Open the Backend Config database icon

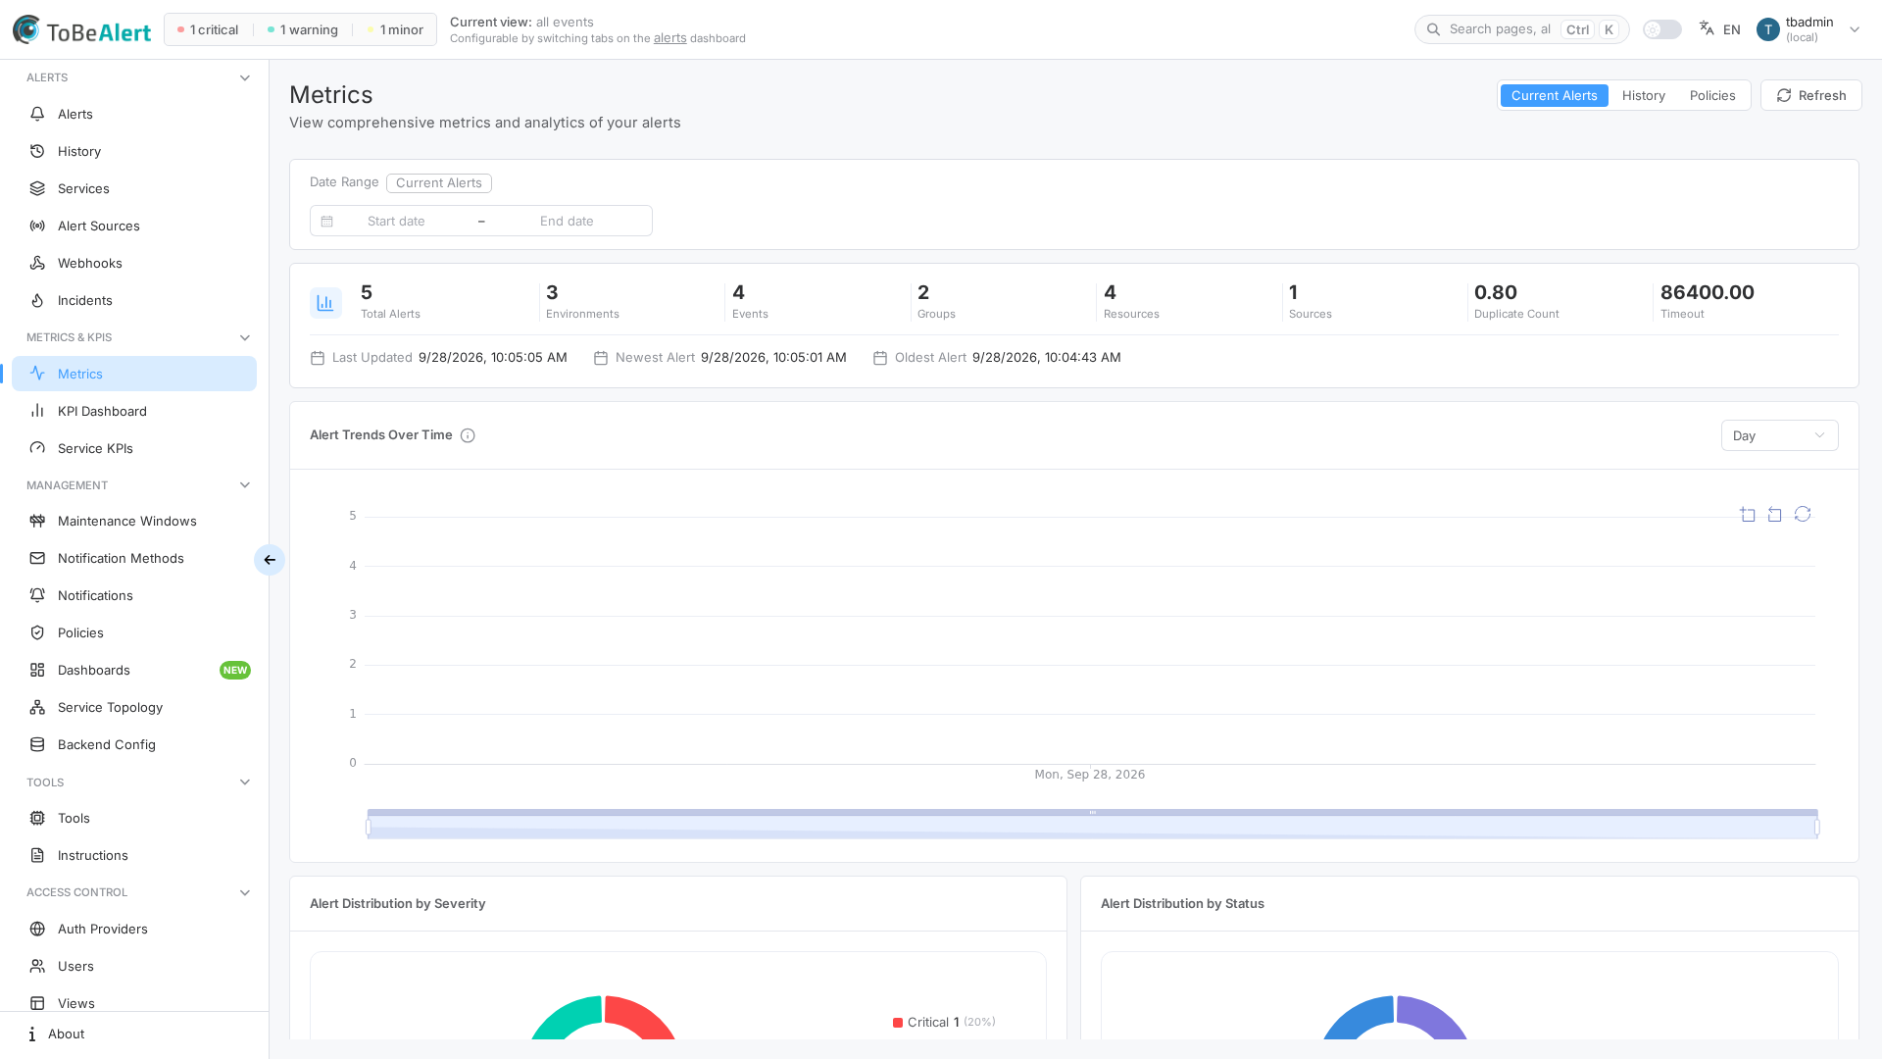coord(37,744)
